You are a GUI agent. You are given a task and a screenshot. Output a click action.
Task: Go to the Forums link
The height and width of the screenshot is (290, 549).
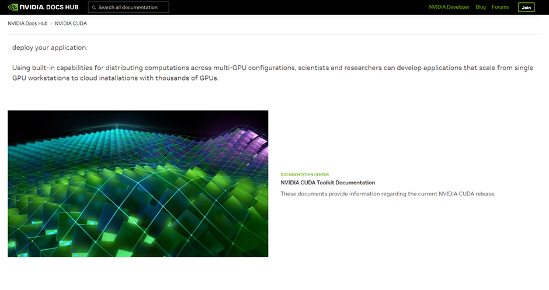(500, 7)
